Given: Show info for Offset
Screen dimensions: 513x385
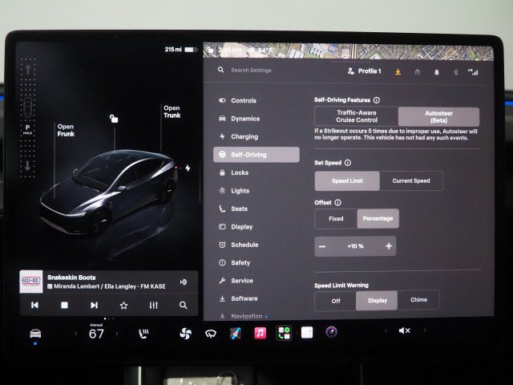Looking at the screenshot, I should [337, 203].
